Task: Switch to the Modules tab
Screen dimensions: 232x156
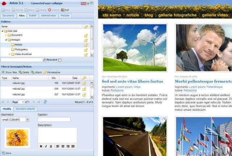Action: tap(65, 16)
